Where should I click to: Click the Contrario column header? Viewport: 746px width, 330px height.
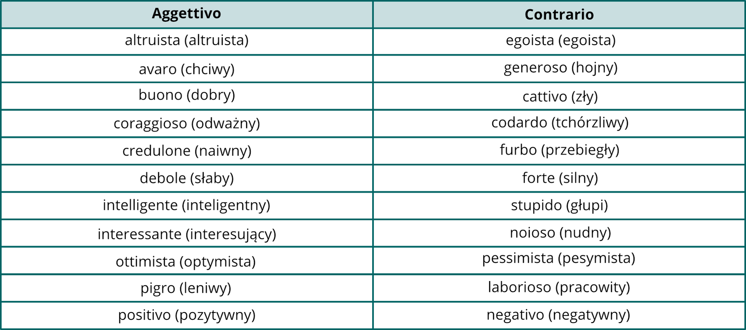point(559,15)
